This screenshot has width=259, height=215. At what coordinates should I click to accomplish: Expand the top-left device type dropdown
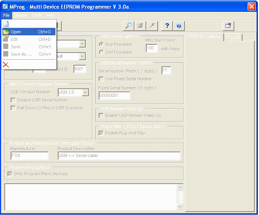[82, 44]
